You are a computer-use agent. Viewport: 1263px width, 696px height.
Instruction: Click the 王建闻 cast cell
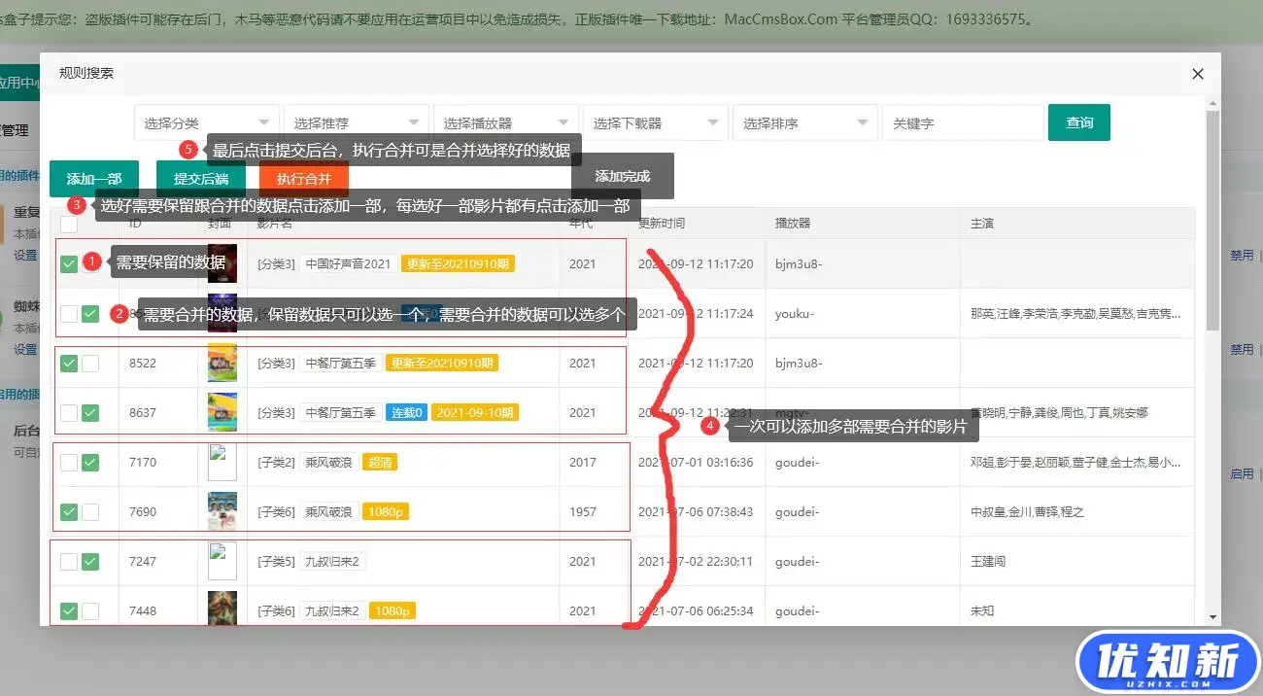988,562
